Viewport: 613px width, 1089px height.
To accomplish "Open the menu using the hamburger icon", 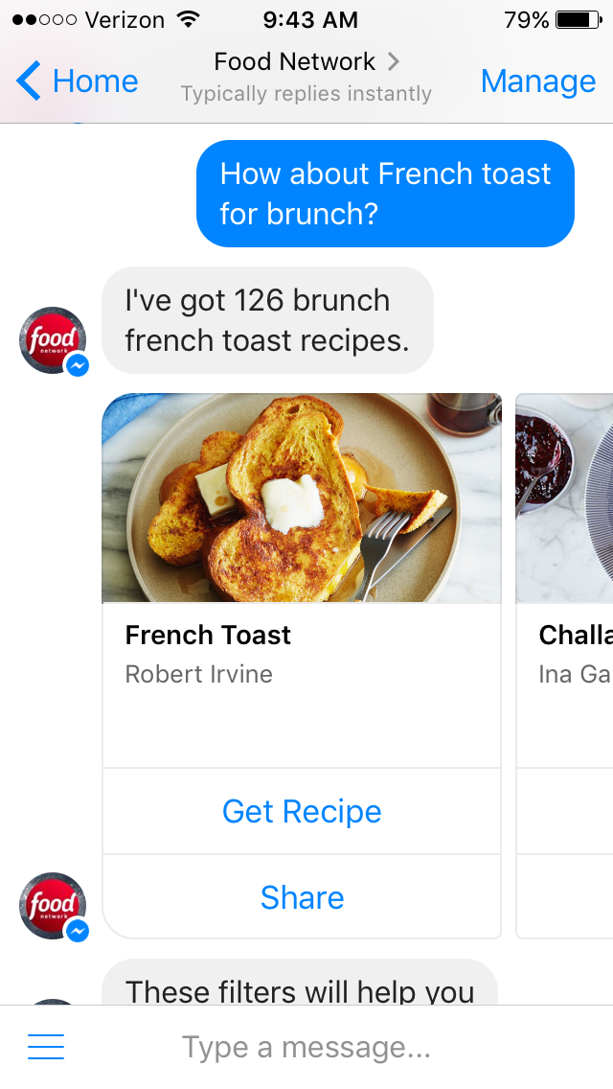I will tap(46, 1046).
